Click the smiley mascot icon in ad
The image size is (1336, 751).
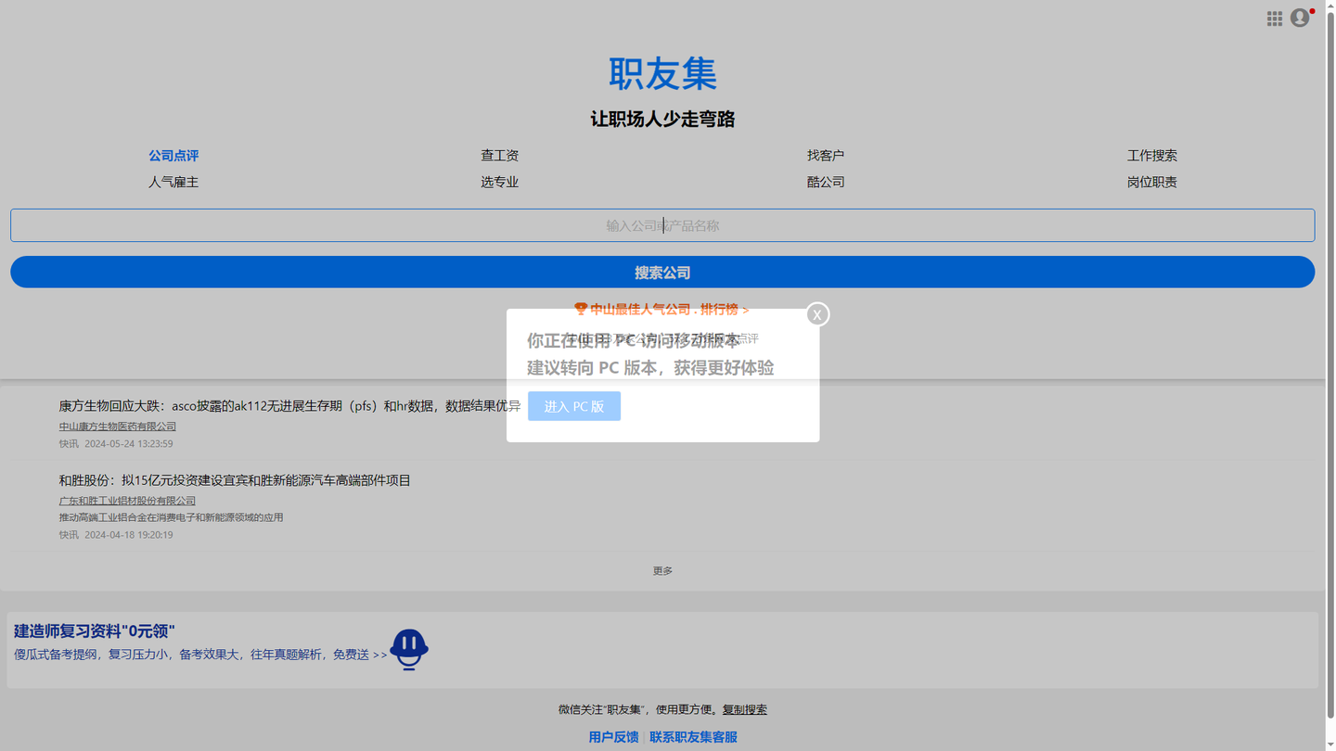[x=409, y=649]
